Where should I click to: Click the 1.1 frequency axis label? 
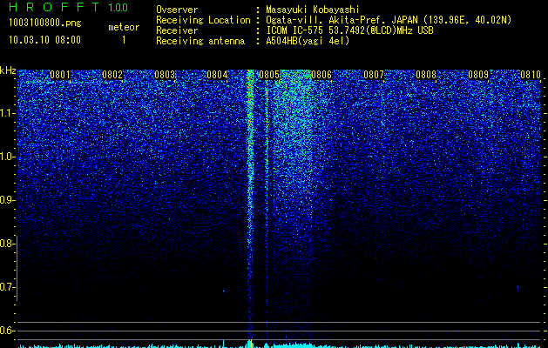click(7, 113)
